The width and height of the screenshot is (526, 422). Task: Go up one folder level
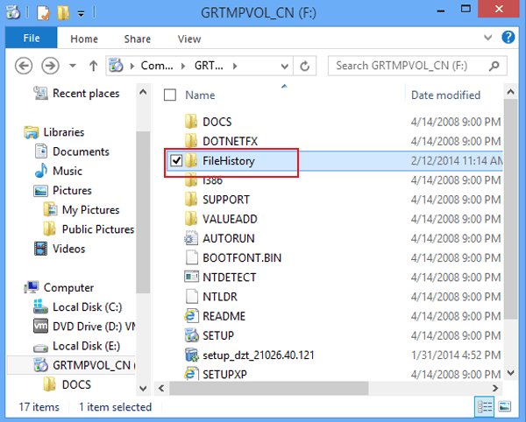click(x=93, y=66)
